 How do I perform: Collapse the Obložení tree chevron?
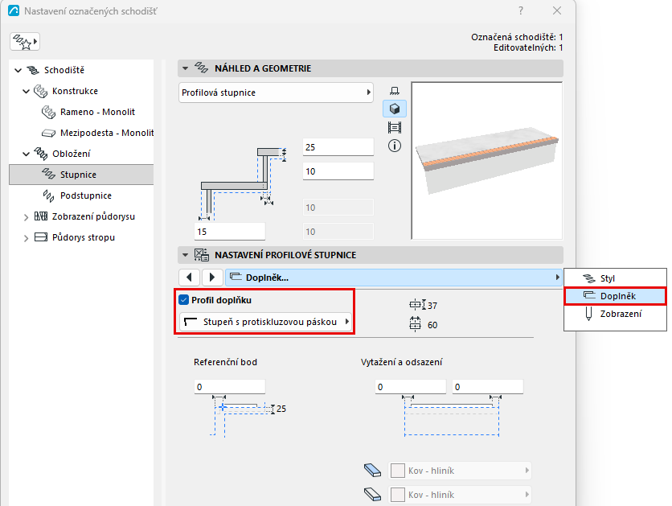tap(27, 154)
